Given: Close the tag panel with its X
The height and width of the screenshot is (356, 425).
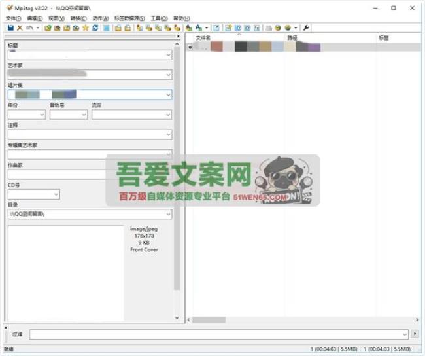Looking at the screenshot, I should (178, 36).
